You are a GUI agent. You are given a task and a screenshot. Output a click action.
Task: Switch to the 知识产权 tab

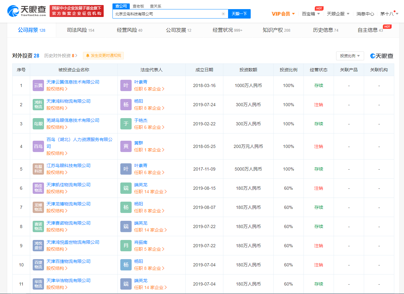click(276, 30)
